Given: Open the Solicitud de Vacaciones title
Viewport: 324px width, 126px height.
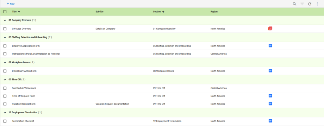Looking at the screenshot, I should click(x=24, y=88).
